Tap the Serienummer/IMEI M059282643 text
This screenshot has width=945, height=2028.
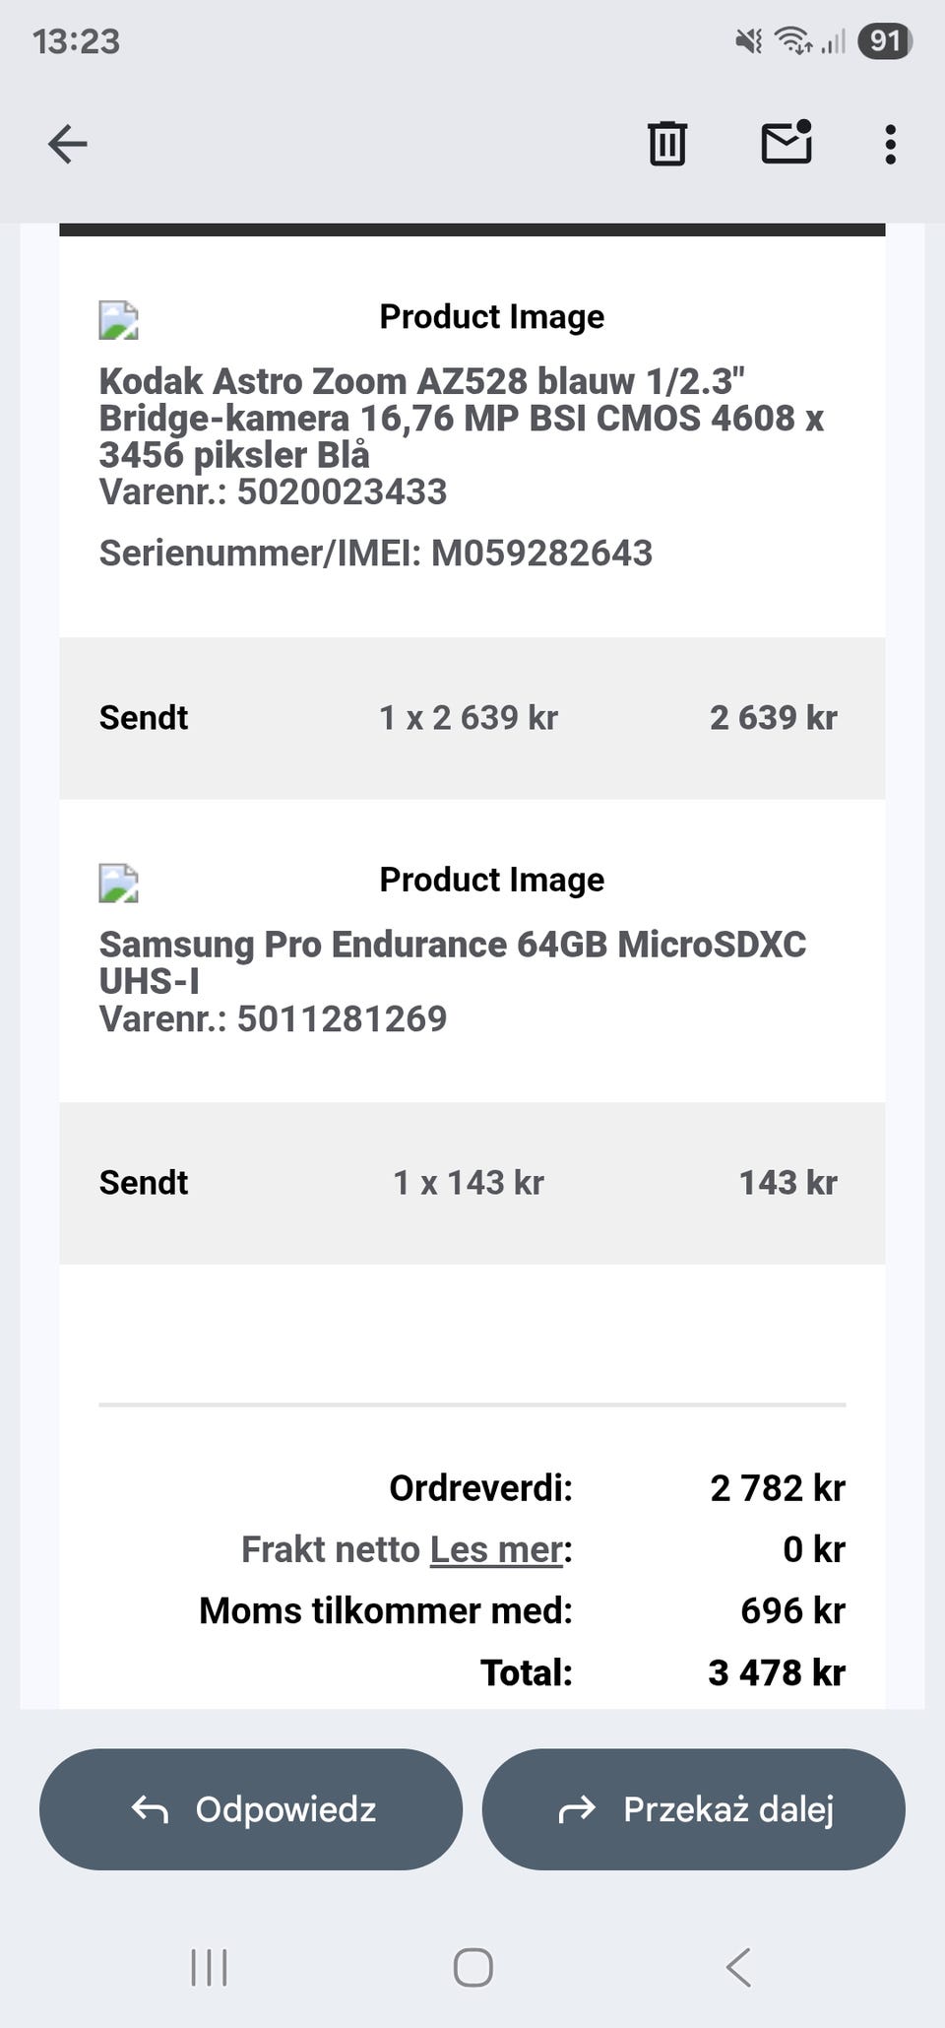(x=375, y=553)
